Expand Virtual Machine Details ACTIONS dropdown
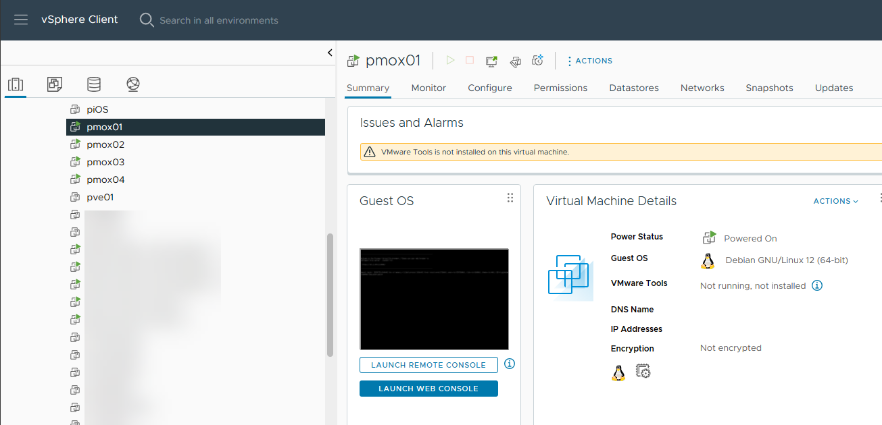This screenshot has height=425, width=882. point(835,201)
